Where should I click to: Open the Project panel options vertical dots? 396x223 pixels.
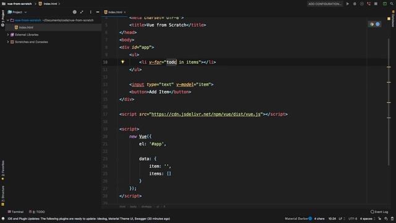(90, 12)
